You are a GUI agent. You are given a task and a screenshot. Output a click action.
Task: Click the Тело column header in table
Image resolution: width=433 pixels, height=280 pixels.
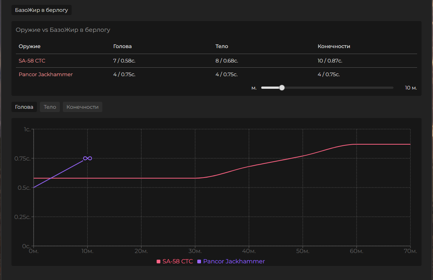[x=222, y=46]
